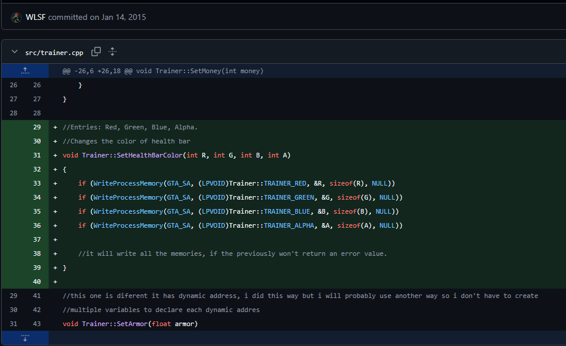Click the comment about writing all memories
Viewport: 566px width, 346px height.
pos(233,253)
